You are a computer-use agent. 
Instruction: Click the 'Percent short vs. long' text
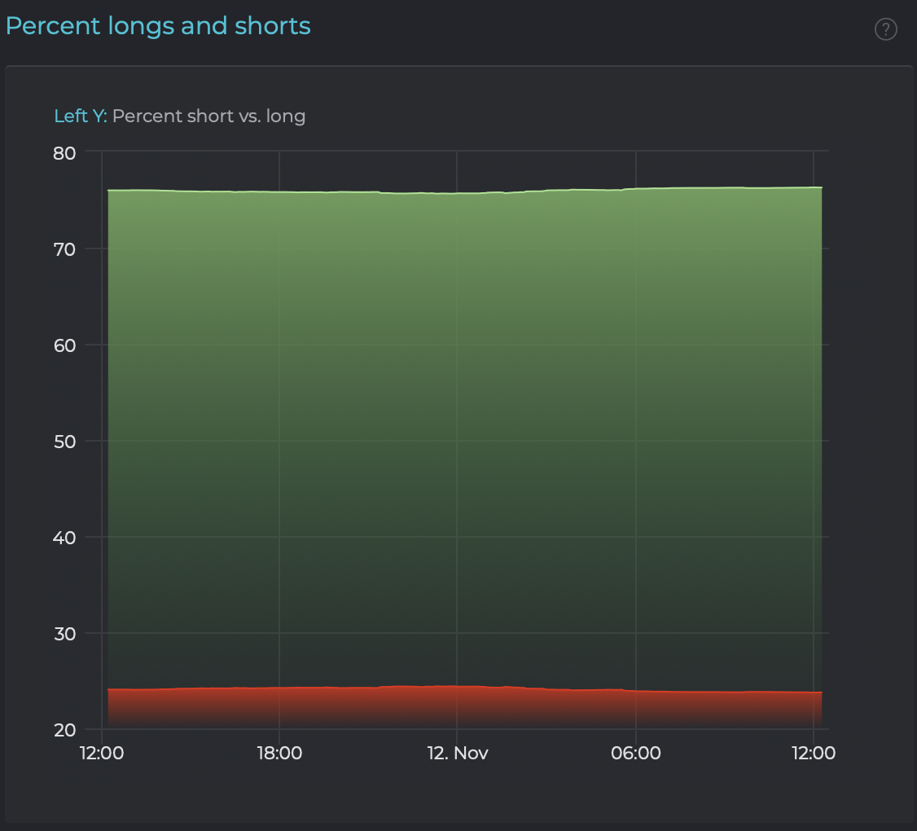[x=208, y=116]
